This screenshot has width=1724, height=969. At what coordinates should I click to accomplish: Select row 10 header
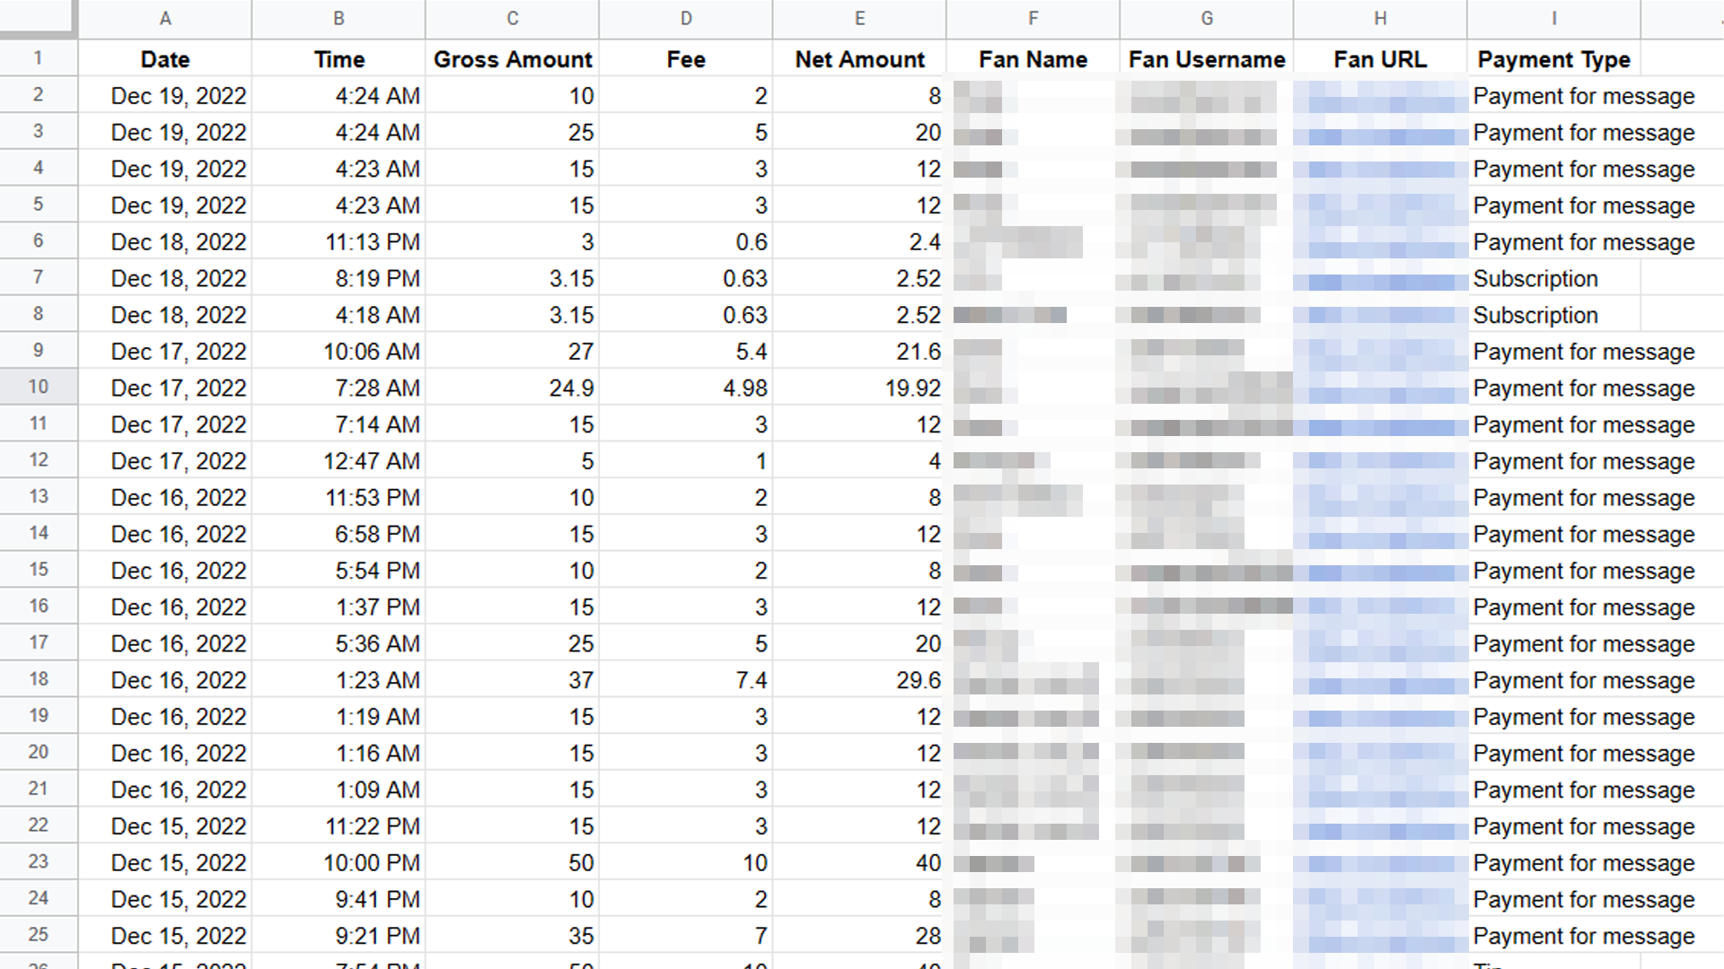coord(38,387)
